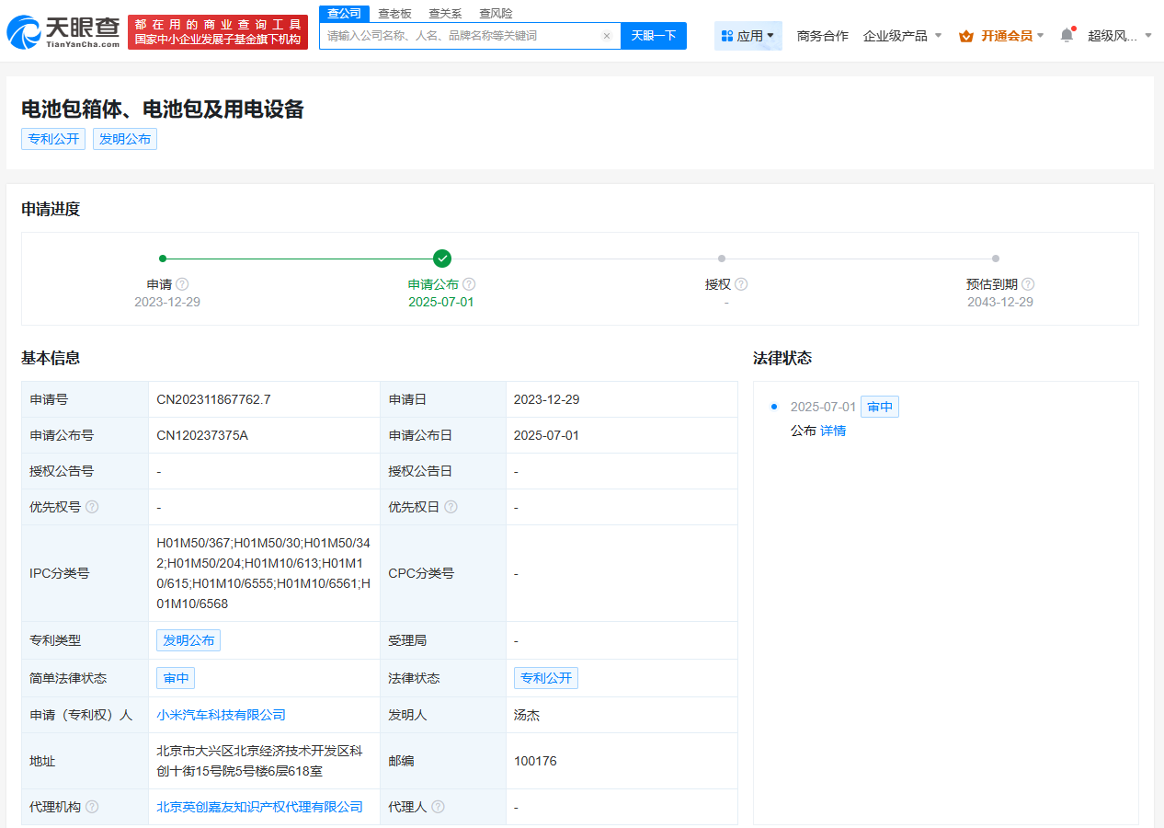Select the patent title 电池包箱体、电池包及用电设备

[x=163, y=109]
